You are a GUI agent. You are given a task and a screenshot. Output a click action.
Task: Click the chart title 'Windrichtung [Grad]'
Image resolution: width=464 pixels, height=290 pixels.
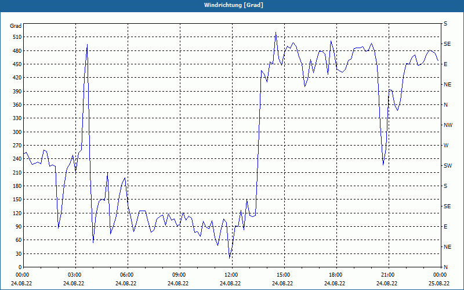(234, 5)
